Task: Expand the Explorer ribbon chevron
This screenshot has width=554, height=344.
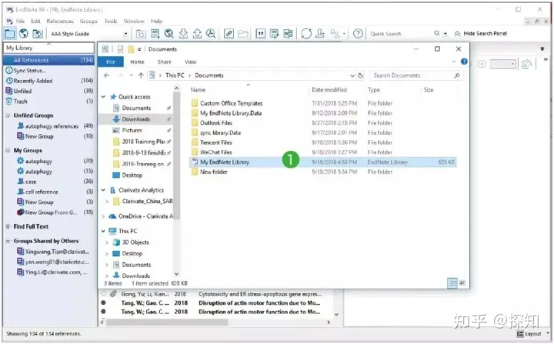Action: 454,62
